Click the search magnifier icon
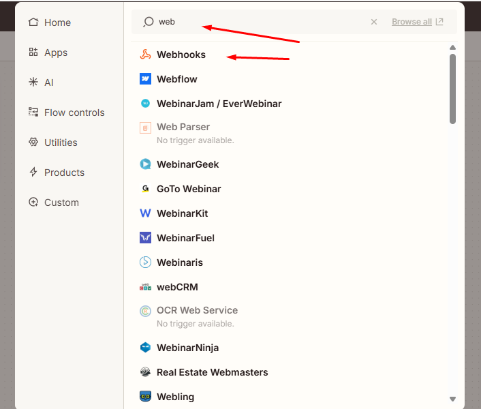The height and width of the screenshot is (409, 481). pos(148,22)
